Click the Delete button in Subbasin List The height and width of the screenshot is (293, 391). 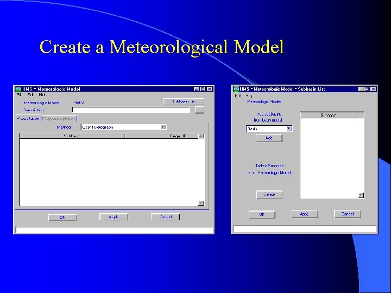[x=269, y=195]
